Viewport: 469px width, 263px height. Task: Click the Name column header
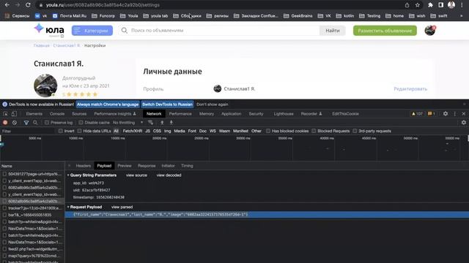click(x=32, y=166)
